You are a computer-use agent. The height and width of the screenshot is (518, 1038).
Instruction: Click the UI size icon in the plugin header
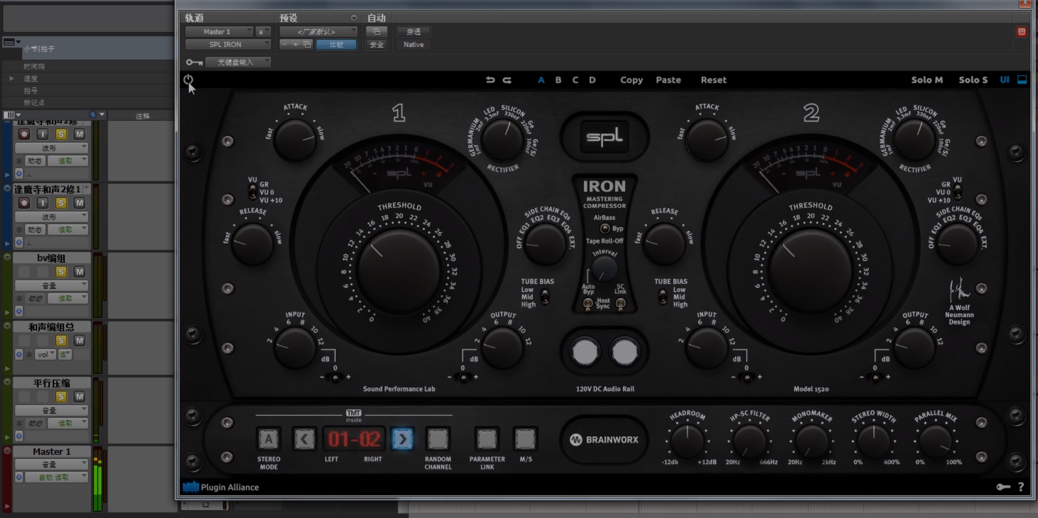[x=1004, y=80]
